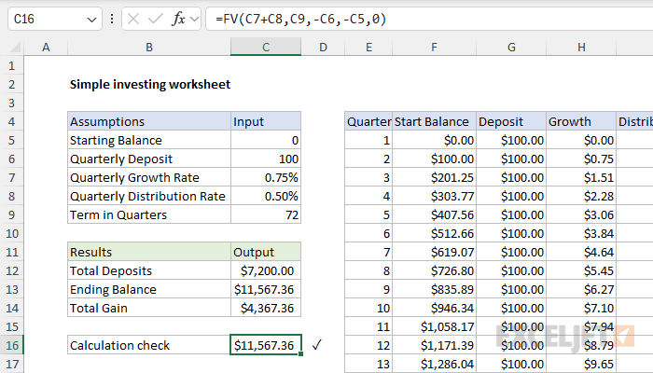Click the 'Start Balance' header cell
Image resolution: width=653 pixels, height=373 pixels.
tap(434, 121)
